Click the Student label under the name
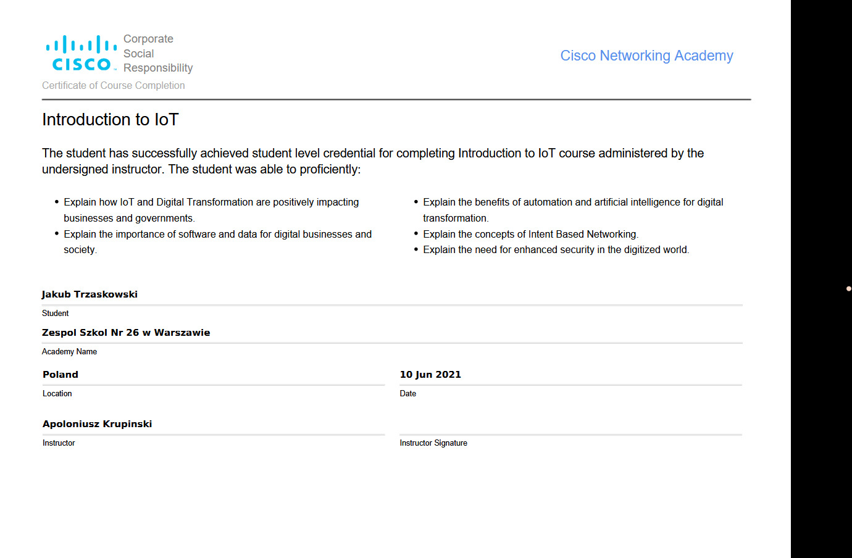The width and height of the screenshot is (852, 558). click(x=55, y=313)
